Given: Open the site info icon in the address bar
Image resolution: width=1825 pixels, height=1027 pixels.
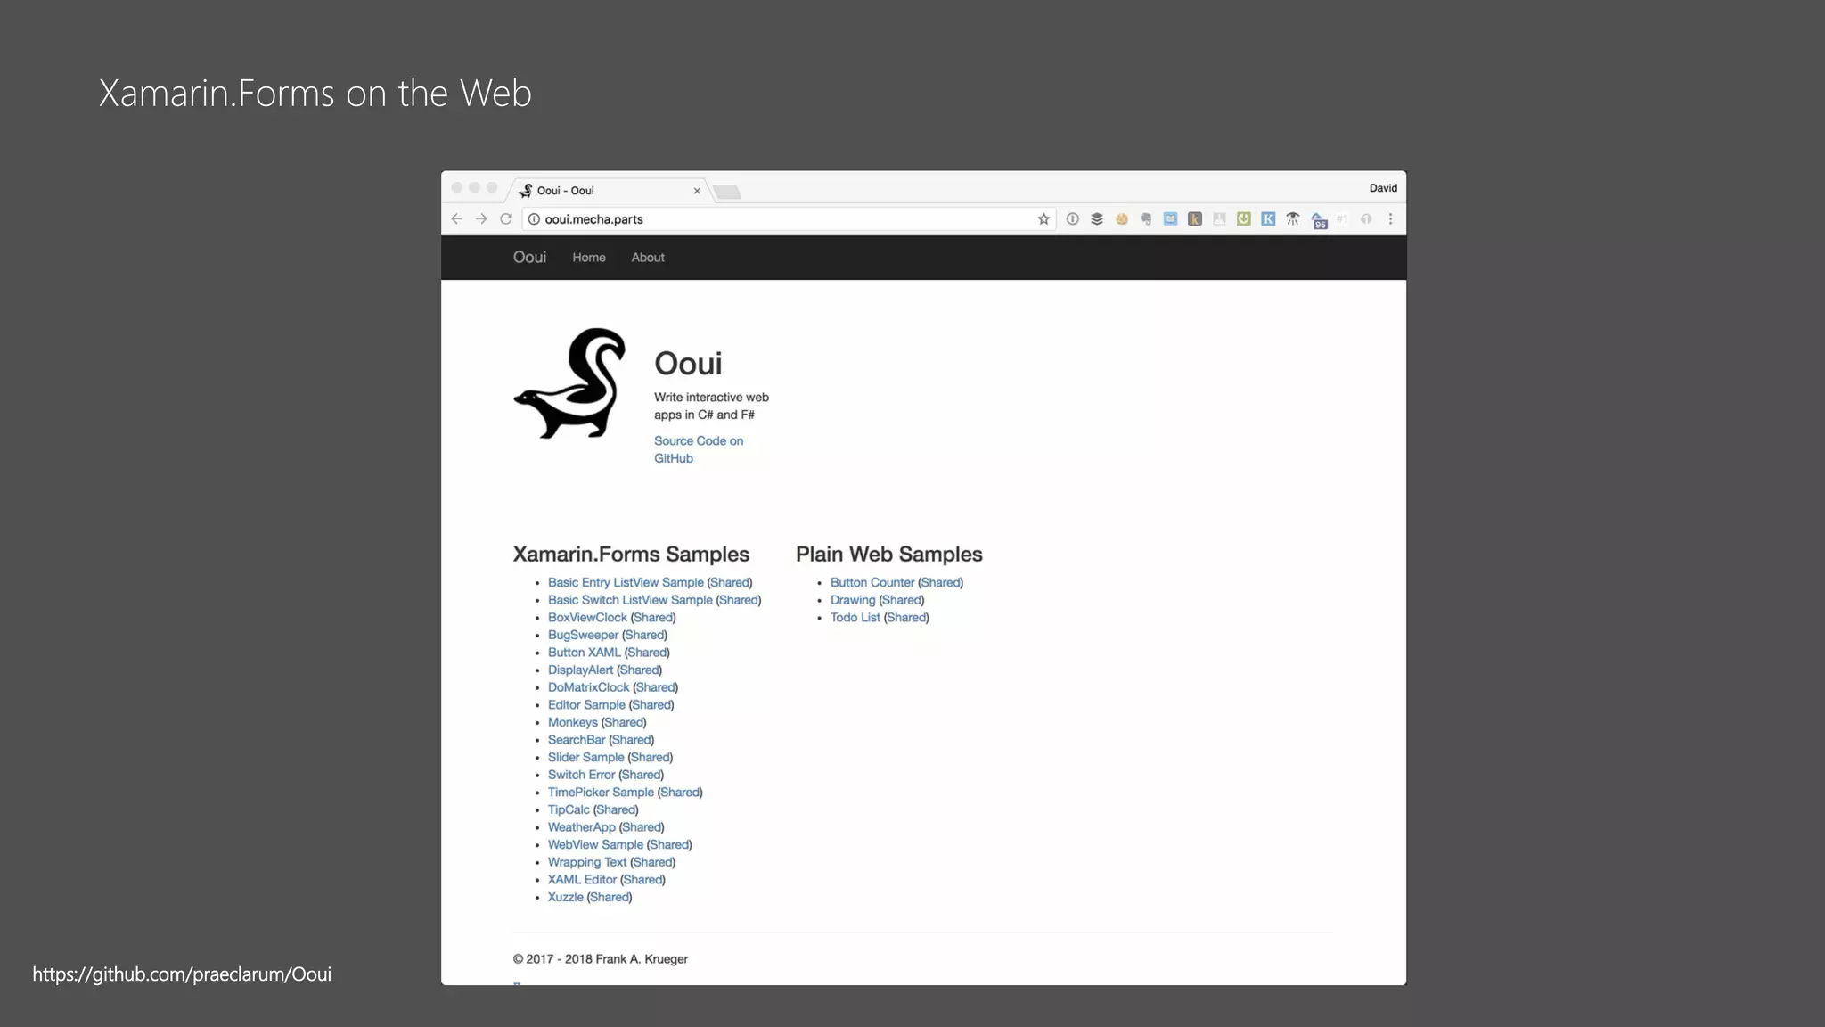Looking at the screenshot, I should 534,219.
